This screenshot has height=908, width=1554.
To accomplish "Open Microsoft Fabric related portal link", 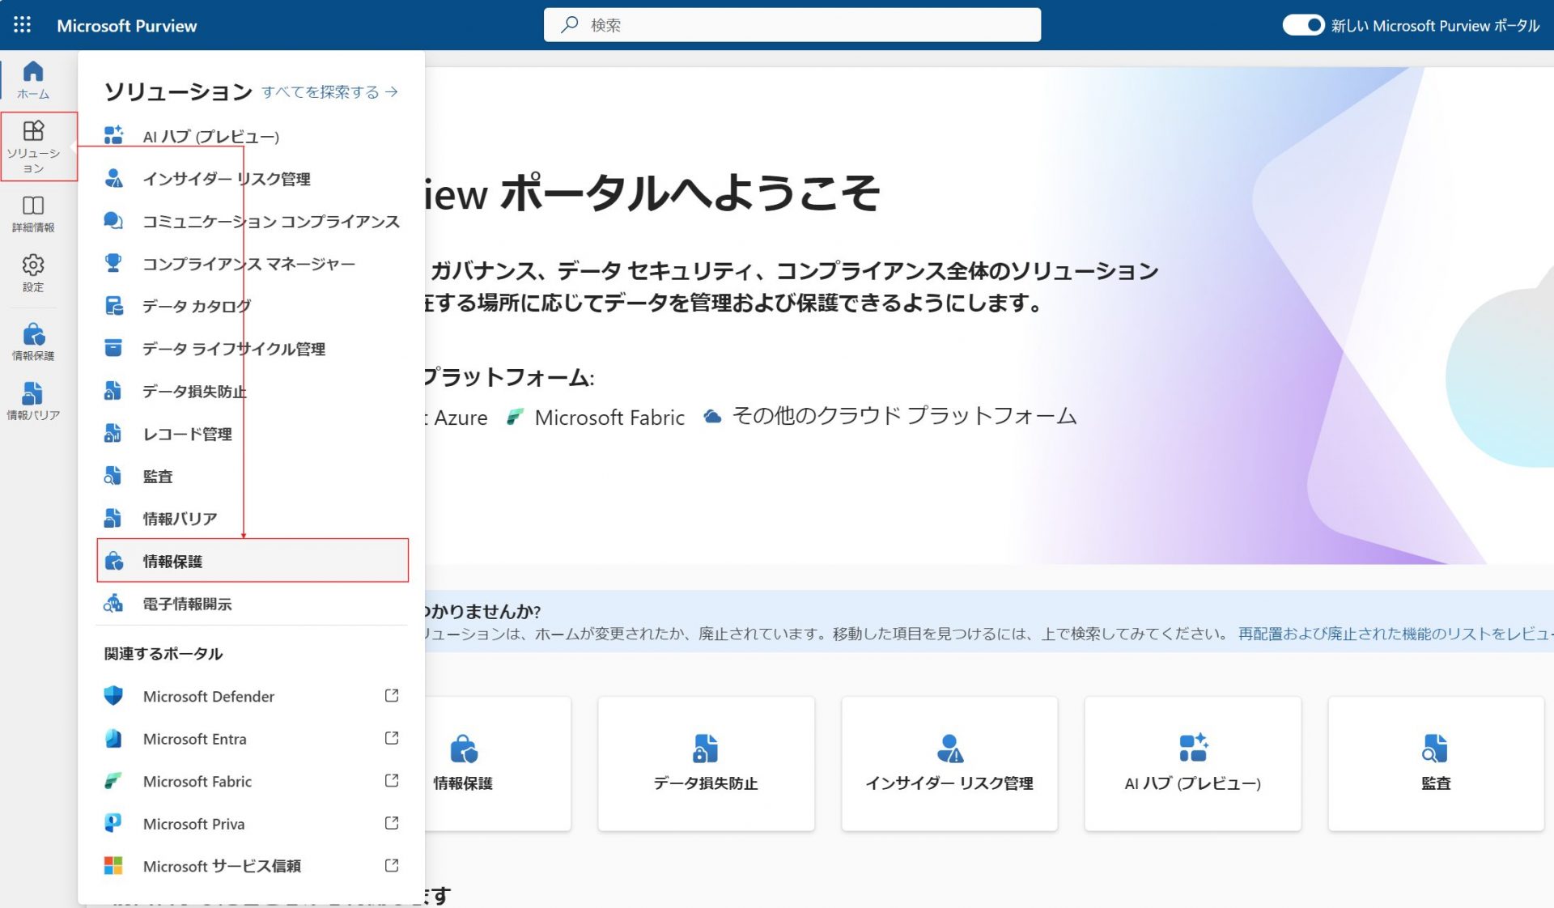I will (x=197, y=781).
